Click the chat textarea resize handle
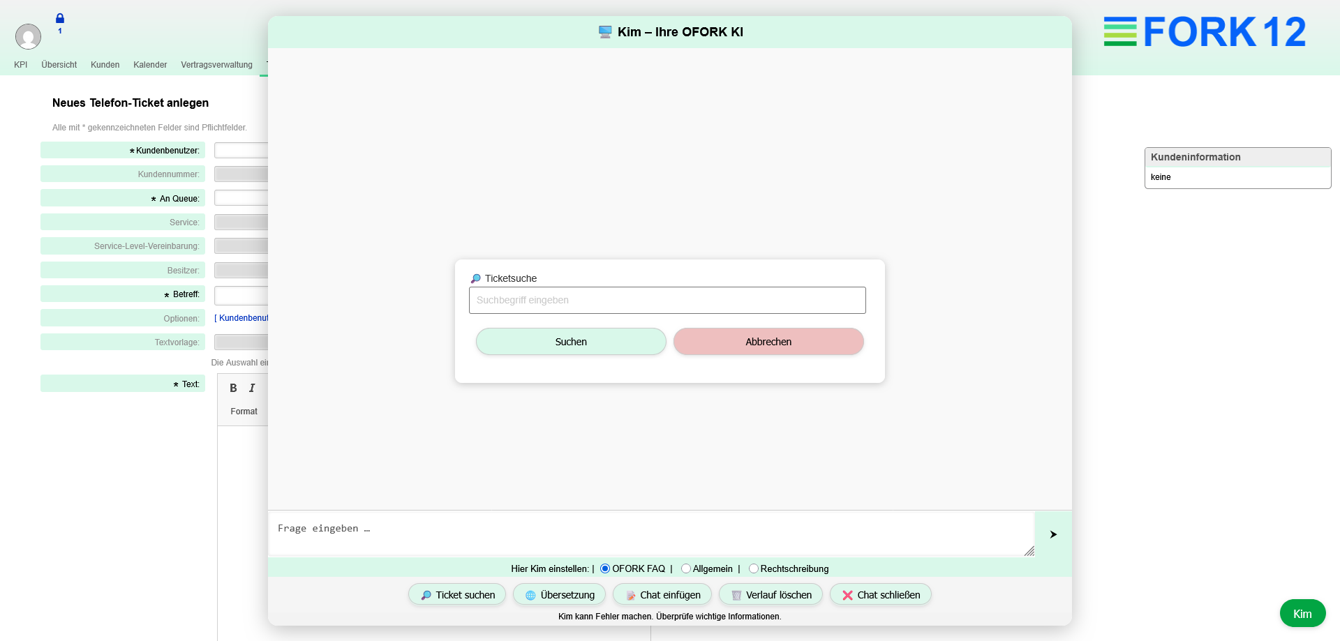Viewport: 1340px width, 641px height. (1029, 551)
